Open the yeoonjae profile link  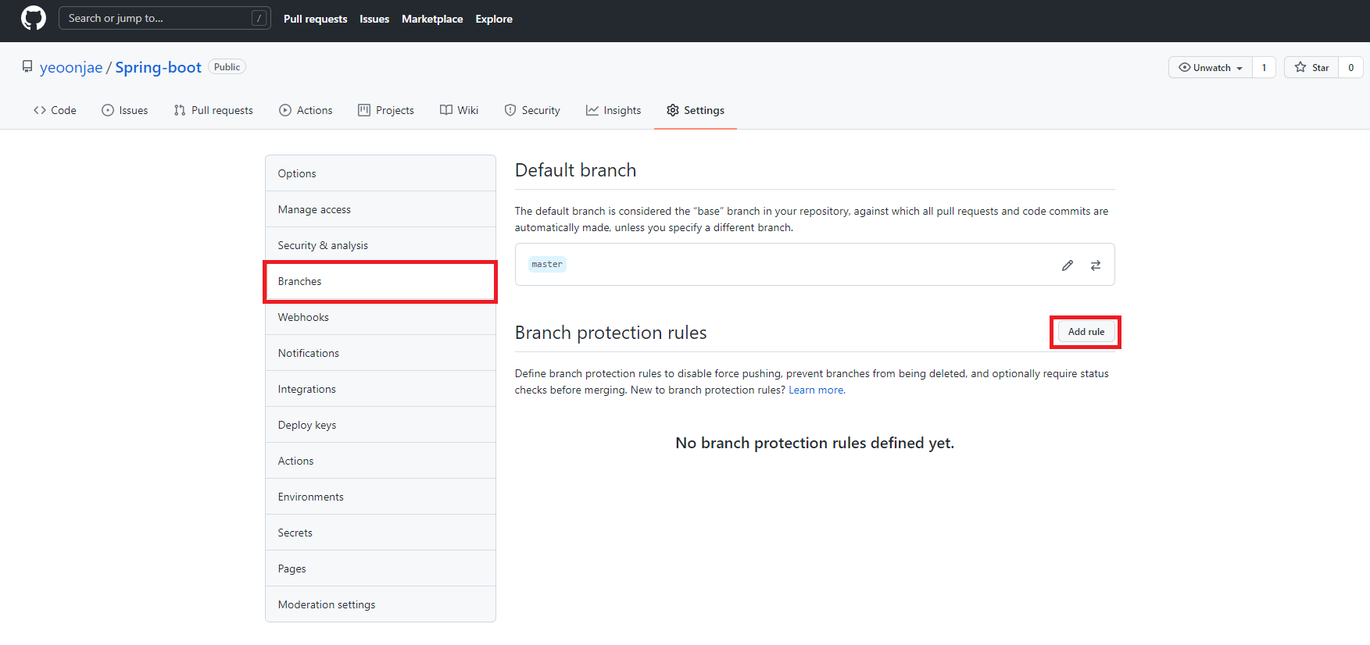tap(71, 67)
